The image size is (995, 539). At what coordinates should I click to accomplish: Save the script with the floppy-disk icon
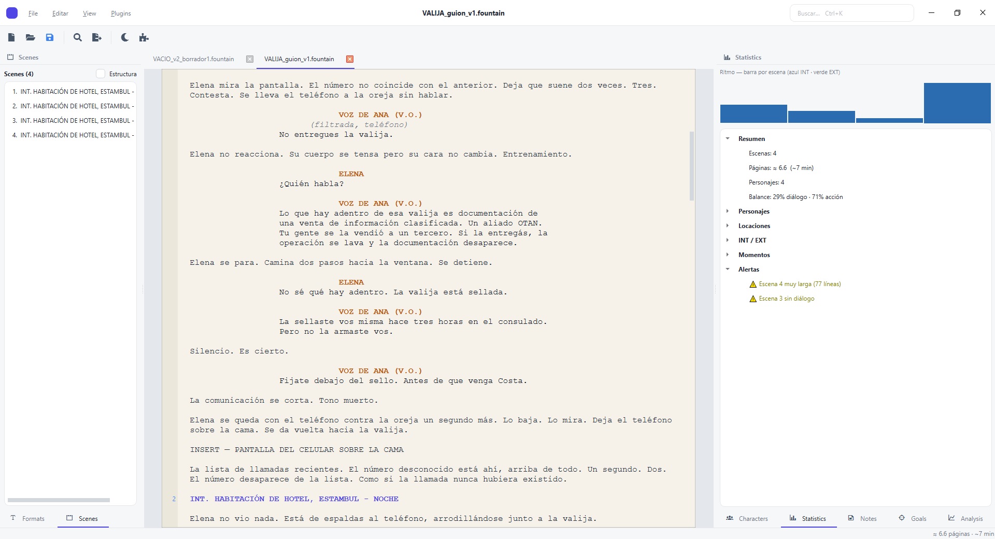click(x=50, y=37)
